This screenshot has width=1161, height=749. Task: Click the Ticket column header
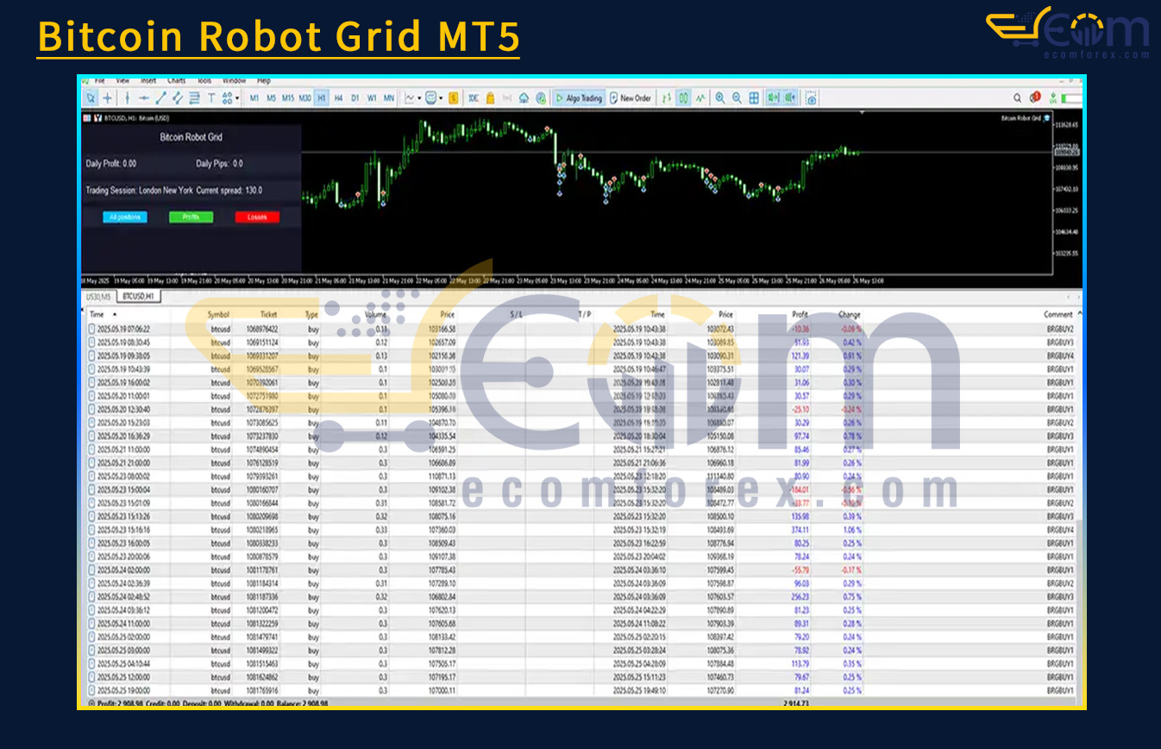click(269, 315)
